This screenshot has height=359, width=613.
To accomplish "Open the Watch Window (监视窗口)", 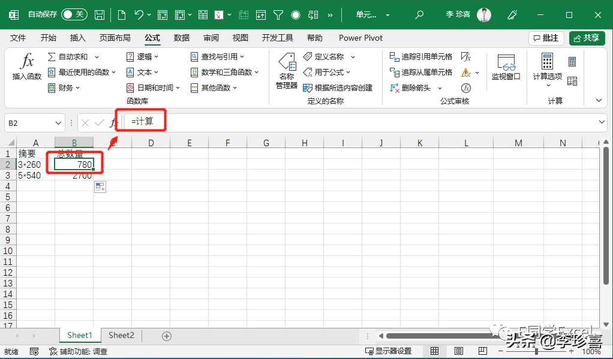I will point(506,67).
